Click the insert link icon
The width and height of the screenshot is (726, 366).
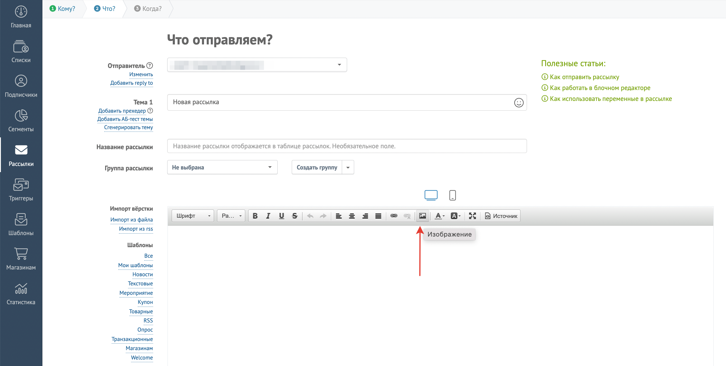coord(394,216)
